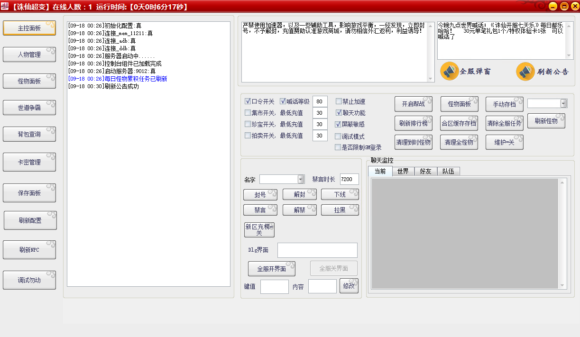Expand the dropdown next to 手动存档

563,104
